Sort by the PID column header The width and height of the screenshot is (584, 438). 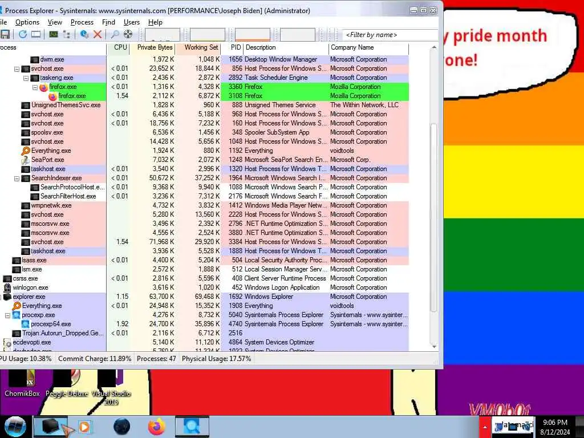(232, 48)
